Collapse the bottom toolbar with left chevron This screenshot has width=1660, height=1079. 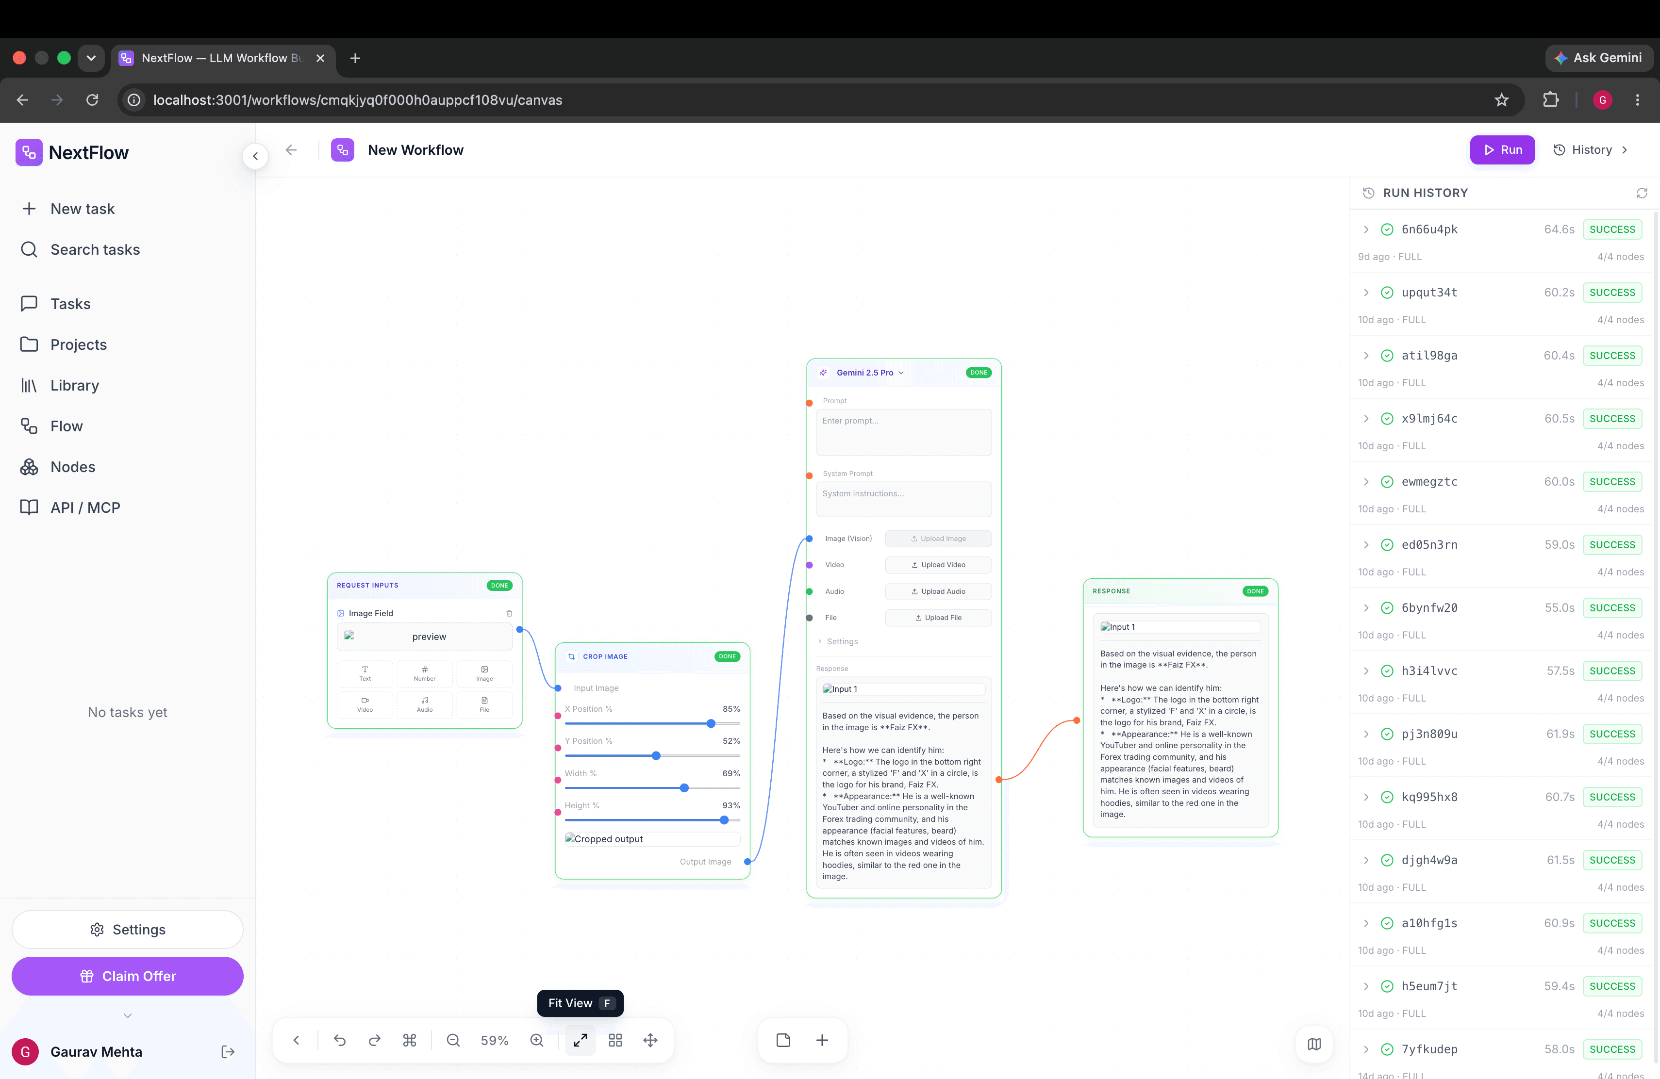pyautogui.click(x=297, y=1040)
